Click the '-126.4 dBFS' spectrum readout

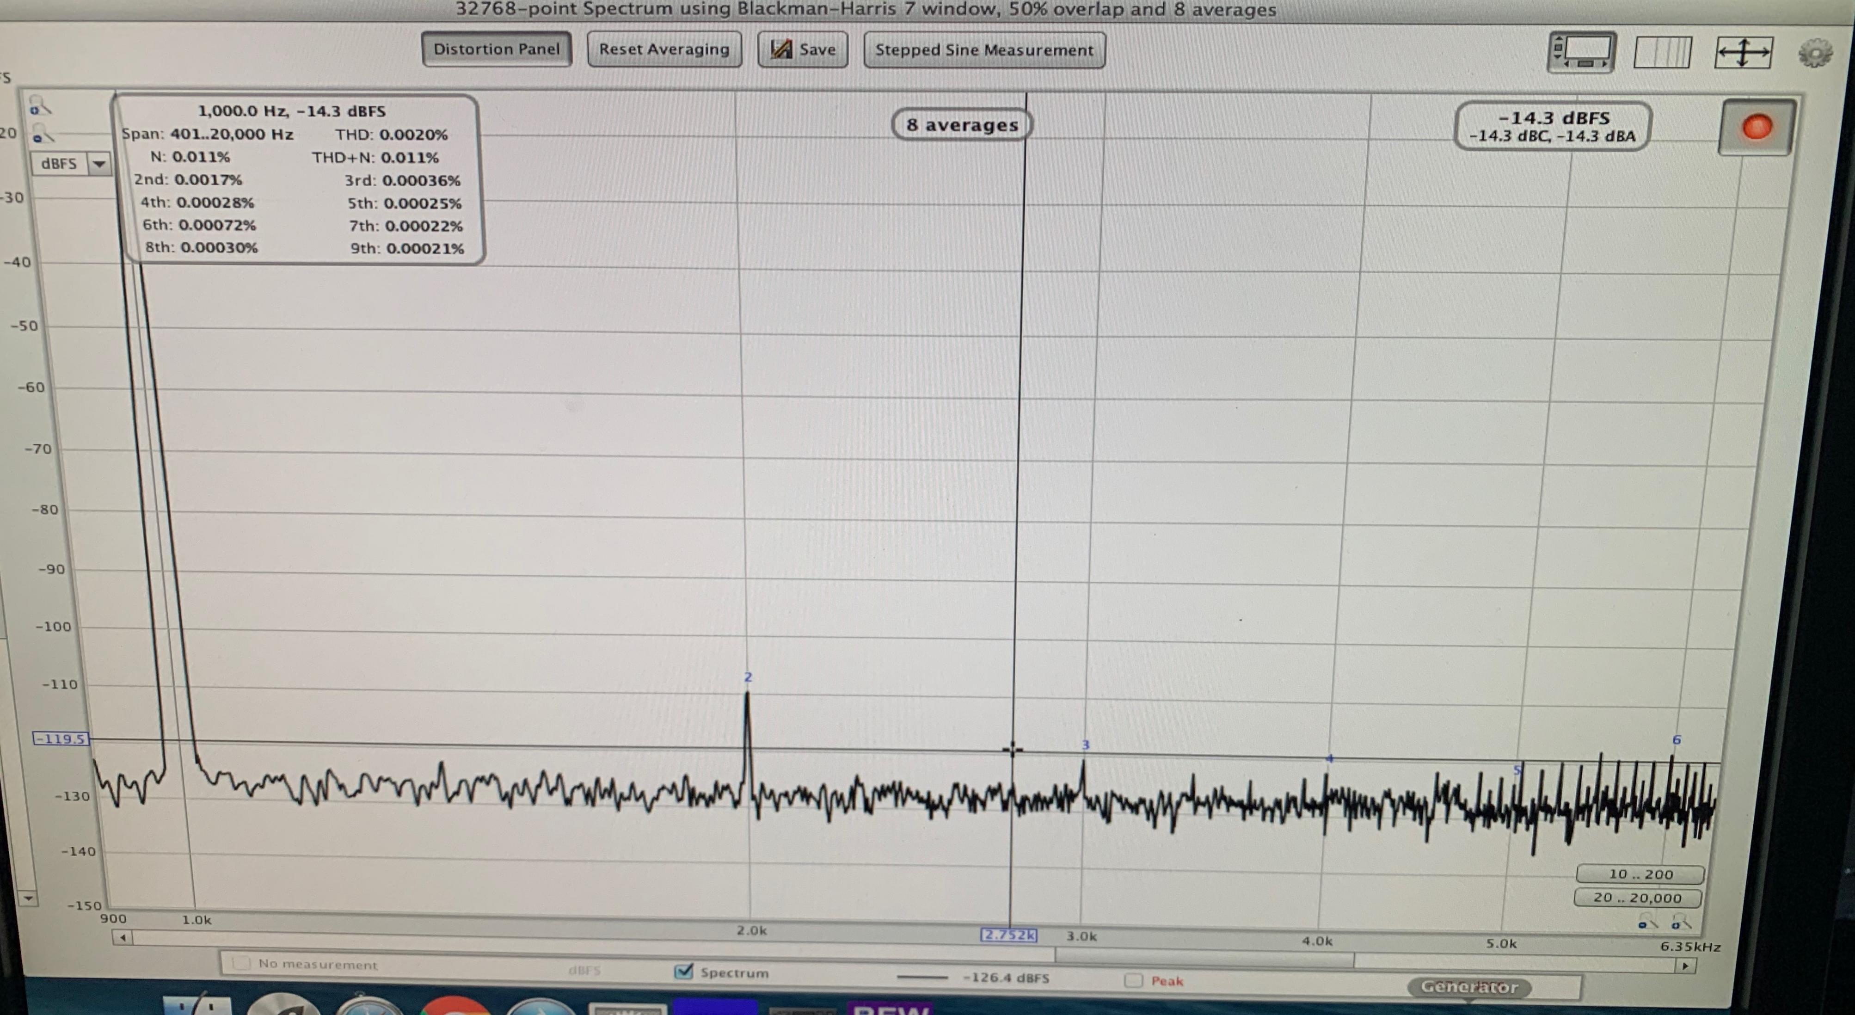point(1006,978)
